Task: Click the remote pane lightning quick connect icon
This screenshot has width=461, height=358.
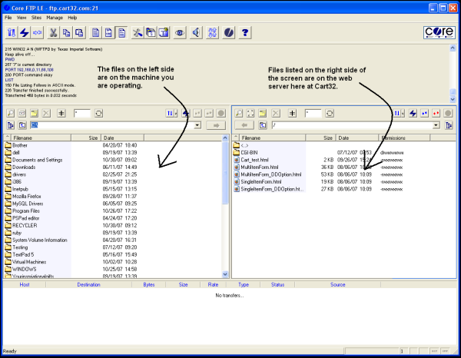Action: tap(413, 113)
